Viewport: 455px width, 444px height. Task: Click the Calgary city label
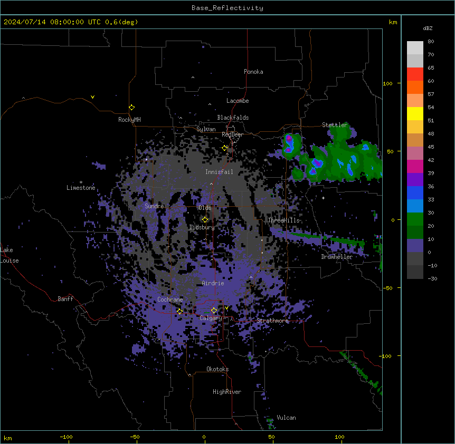211,318
